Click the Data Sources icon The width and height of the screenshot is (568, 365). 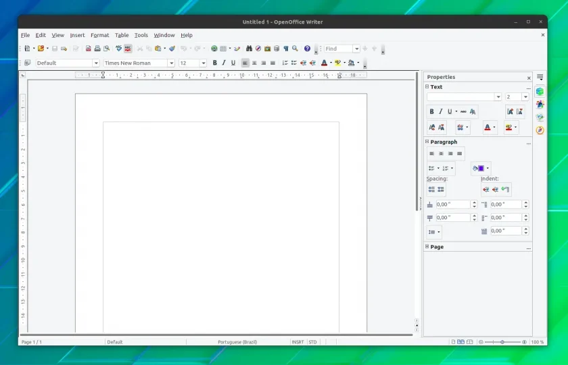pos(277,49)
